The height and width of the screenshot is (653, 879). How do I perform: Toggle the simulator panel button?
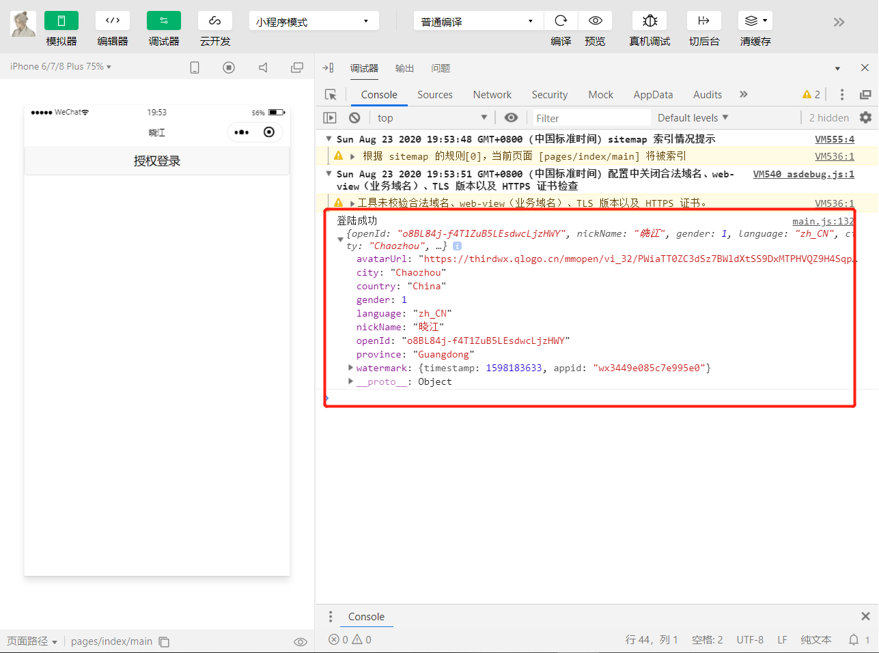(x=61, y=20)
